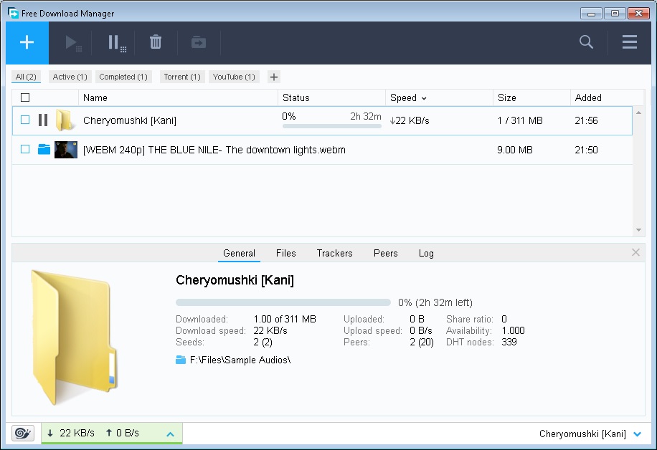Switch to the Files details tab
This screenshot has width=657, height=450.
click(x=285, y=253)
